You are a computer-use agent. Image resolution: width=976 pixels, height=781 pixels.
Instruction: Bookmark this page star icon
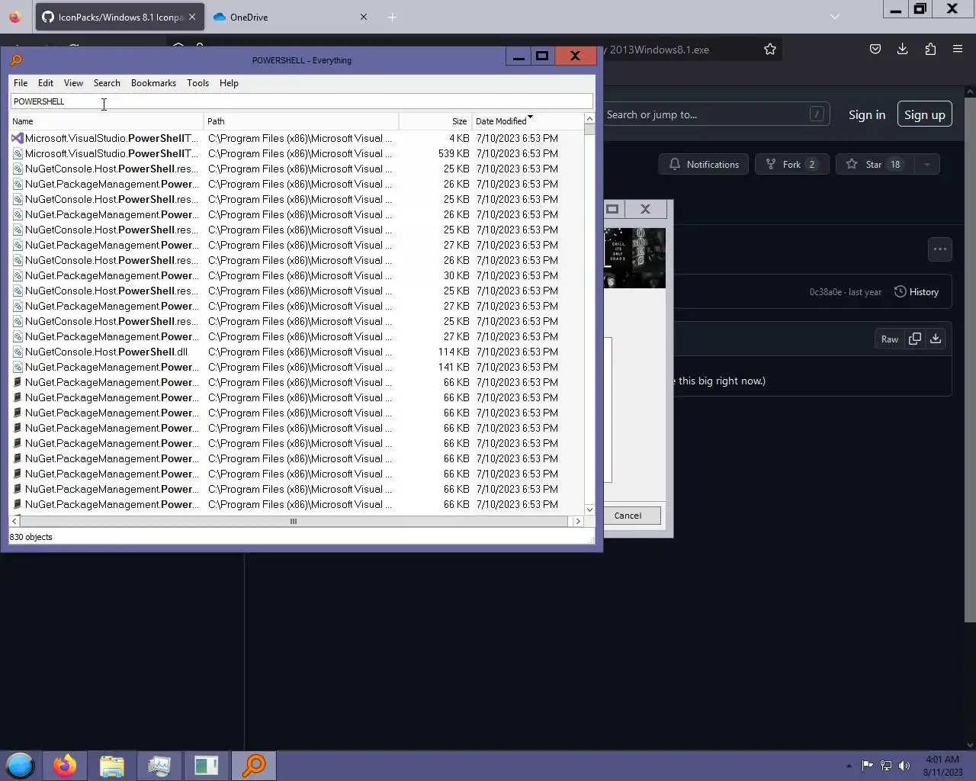[770, 50]
